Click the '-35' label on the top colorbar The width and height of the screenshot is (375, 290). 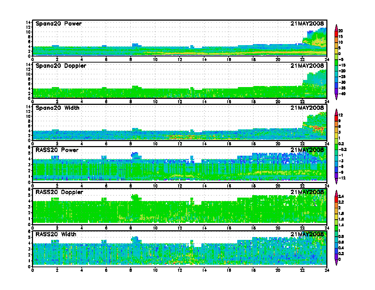click(342, 88)
